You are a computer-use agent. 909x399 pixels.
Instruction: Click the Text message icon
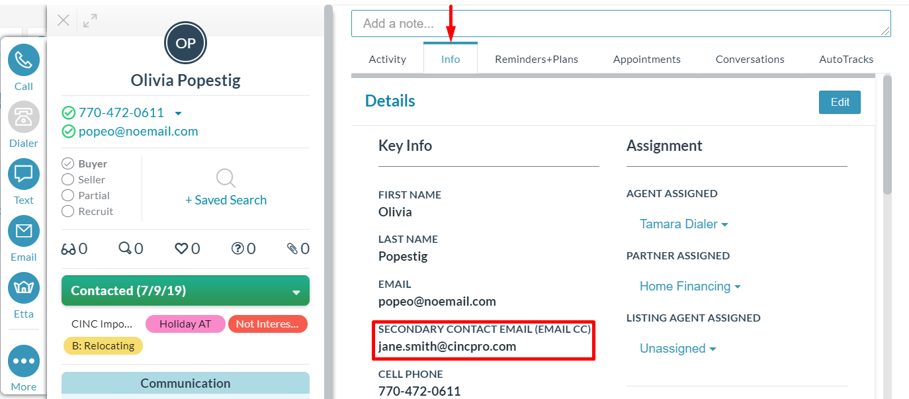(24, 174)
